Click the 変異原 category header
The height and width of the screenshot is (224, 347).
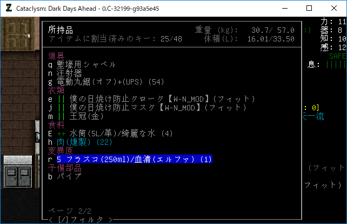tap(61, 151)
